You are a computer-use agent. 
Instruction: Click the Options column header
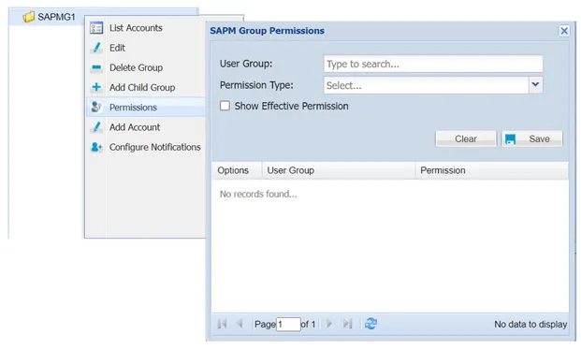click(237, 170)
